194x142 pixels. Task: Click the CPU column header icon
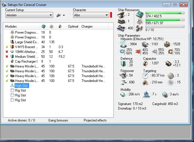click(x=43, y=26)
